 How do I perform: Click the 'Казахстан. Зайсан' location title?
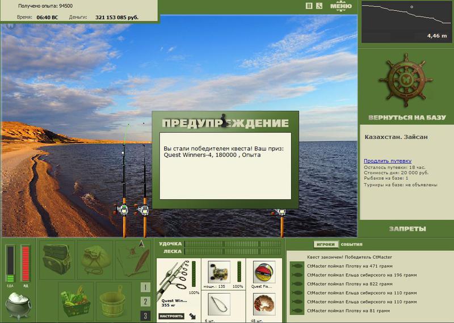click(x=396, y=137)
